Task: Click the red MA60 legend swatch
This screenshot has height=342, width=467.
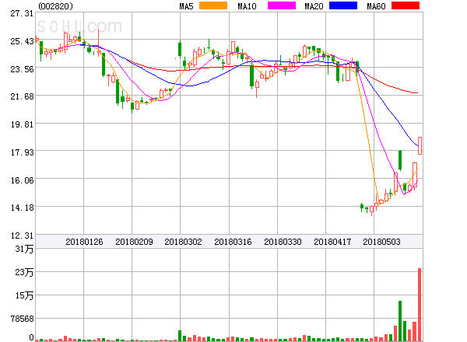Action: 406,5
